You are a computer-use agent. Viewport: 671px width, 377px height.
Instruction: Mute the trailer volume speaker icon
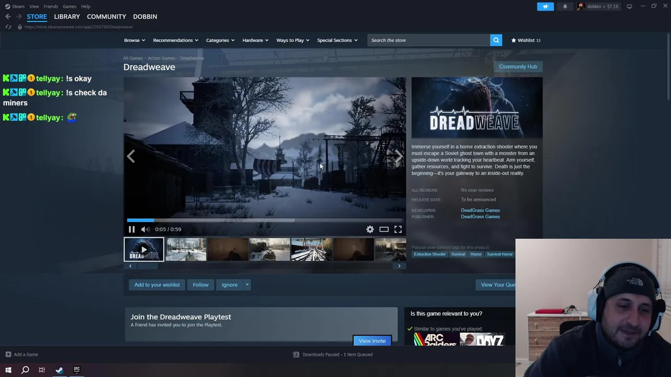[x=145, y=229]
